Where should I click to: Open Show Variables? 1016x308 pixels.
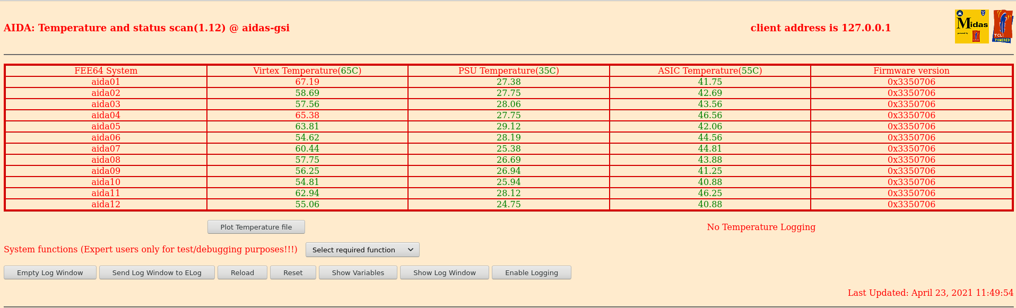(358, 272)
